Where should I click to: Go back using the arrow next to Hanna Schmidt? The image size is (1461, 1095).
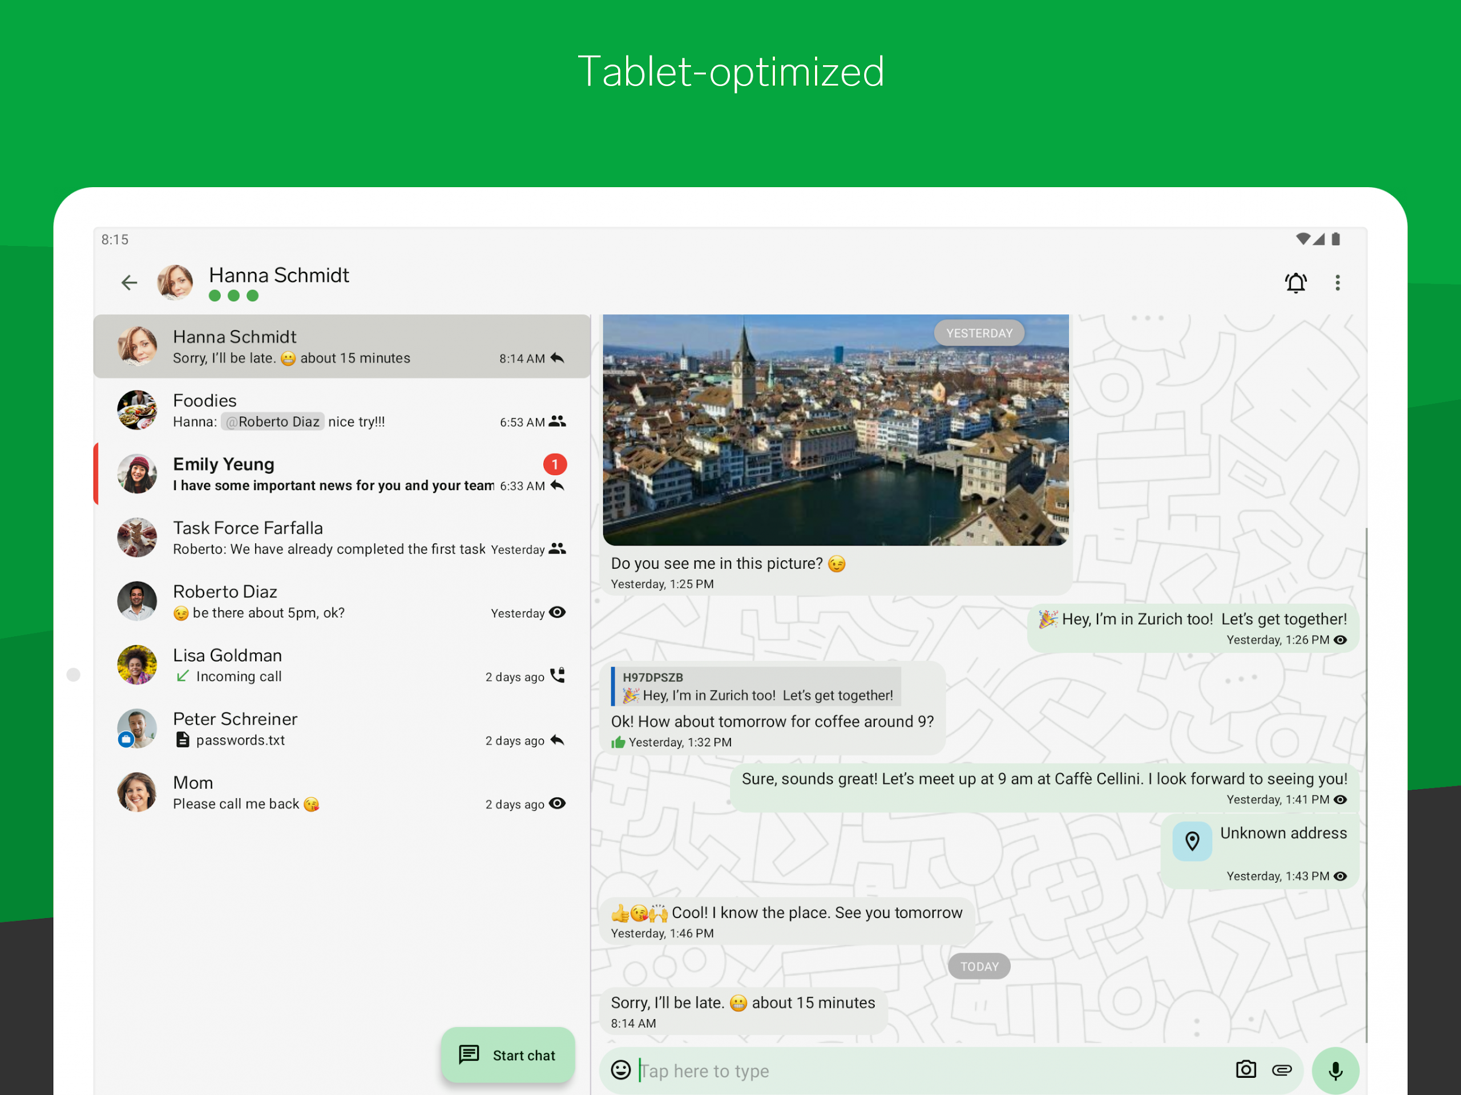pos(130,282)
